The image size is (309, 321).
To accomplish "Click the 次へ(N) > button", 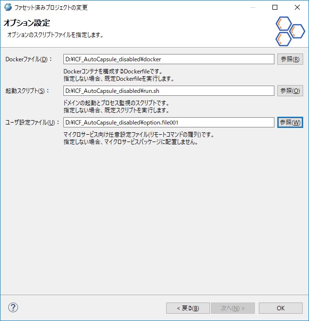I will 232,308.
